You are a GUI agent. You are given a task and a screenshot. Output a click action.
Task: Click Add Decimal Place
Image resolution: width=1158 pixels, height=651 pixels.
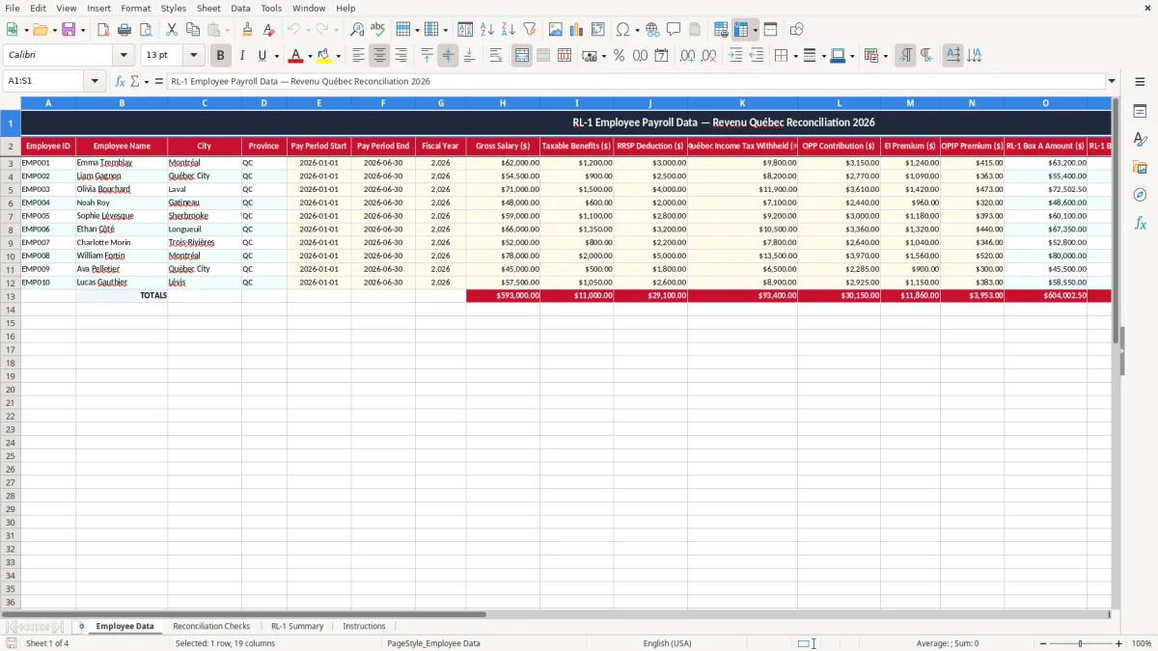click(x=687, y=56)
